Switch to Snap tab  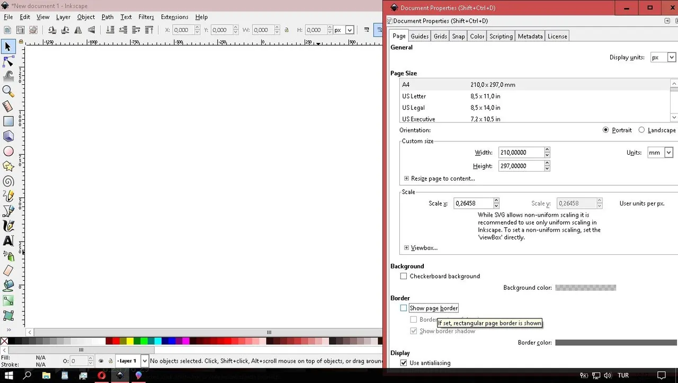[458, 36]
